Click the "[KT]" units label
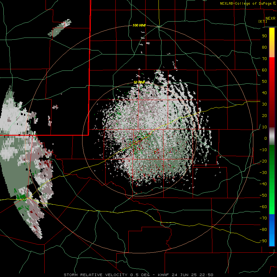 click(263, 21)
